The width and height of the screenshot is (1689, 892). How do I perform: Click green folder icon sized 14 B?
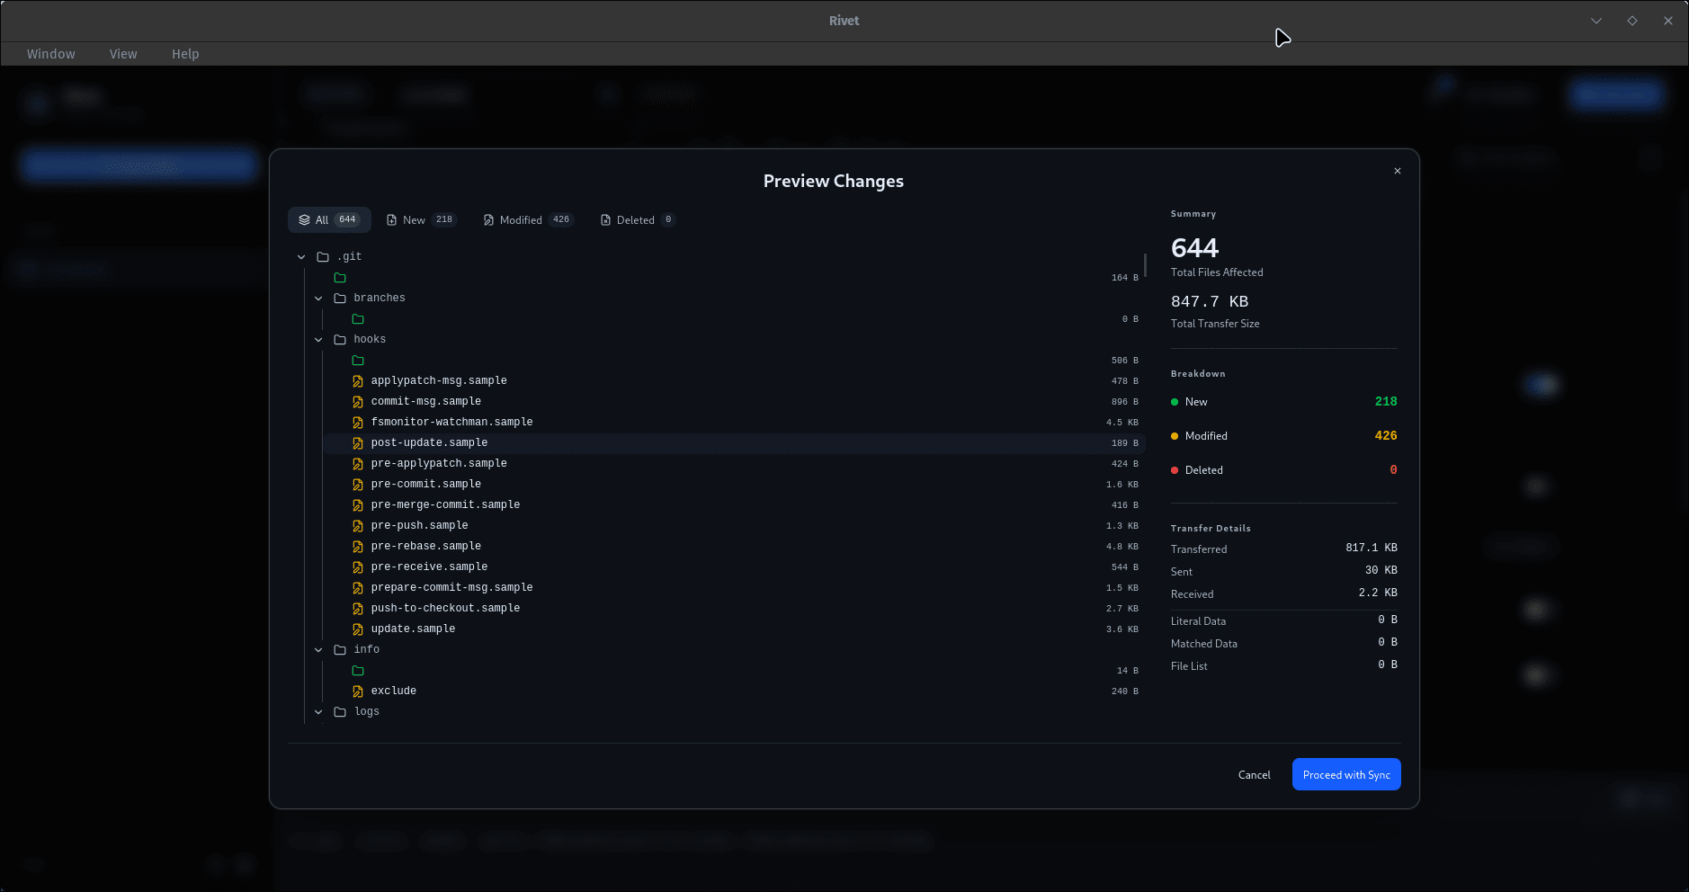click(358, 671)
